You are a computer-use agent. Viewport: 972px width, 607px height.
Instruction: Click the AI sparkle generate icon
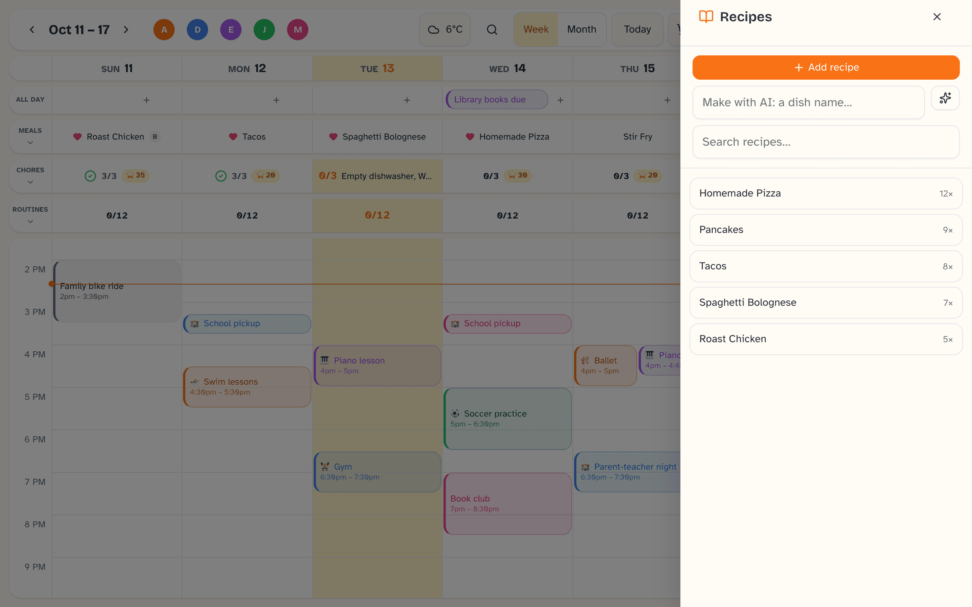click(945, 98)
